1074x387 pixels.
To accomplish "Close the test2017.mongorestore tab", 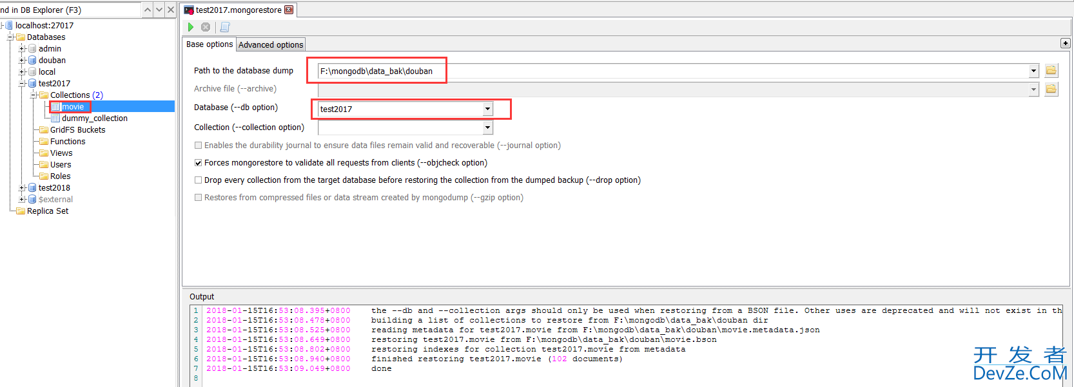I will pyautogui.click(x=289, y=10).
